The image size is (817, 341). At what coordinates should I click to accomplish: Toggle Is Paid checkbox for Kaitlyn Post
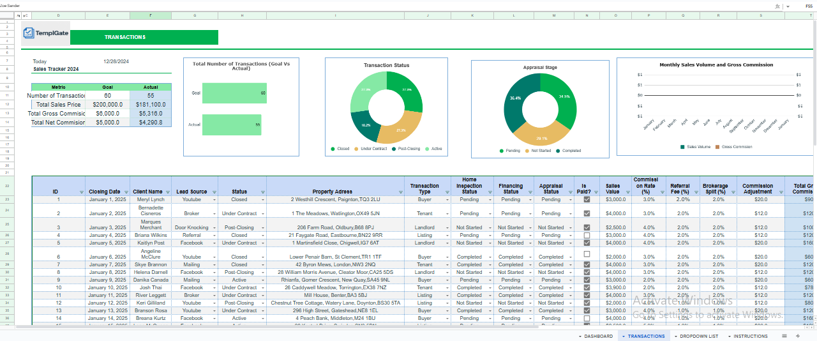pos(587,243)
